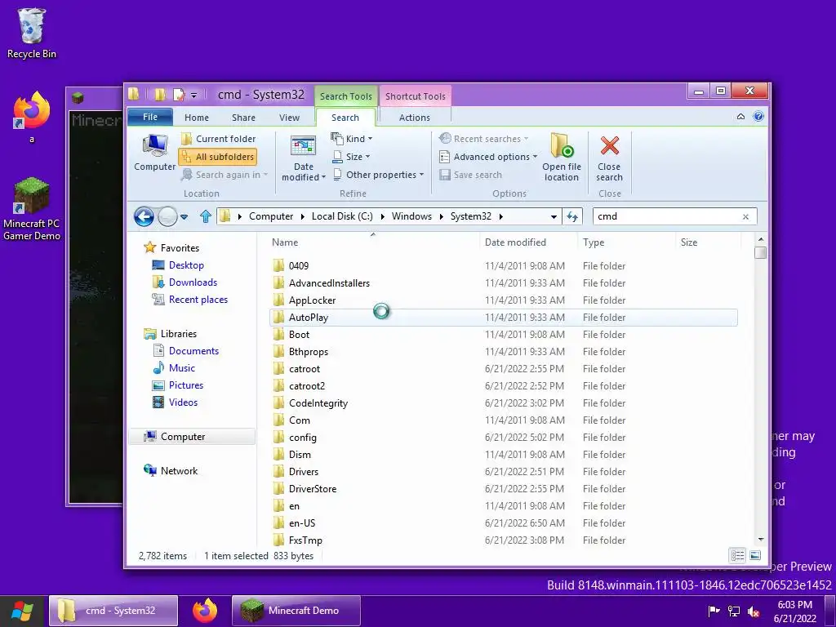The height and width of the screenshot is (627, 836).
Task: Open the Pictures library
Action: [186, 385]
